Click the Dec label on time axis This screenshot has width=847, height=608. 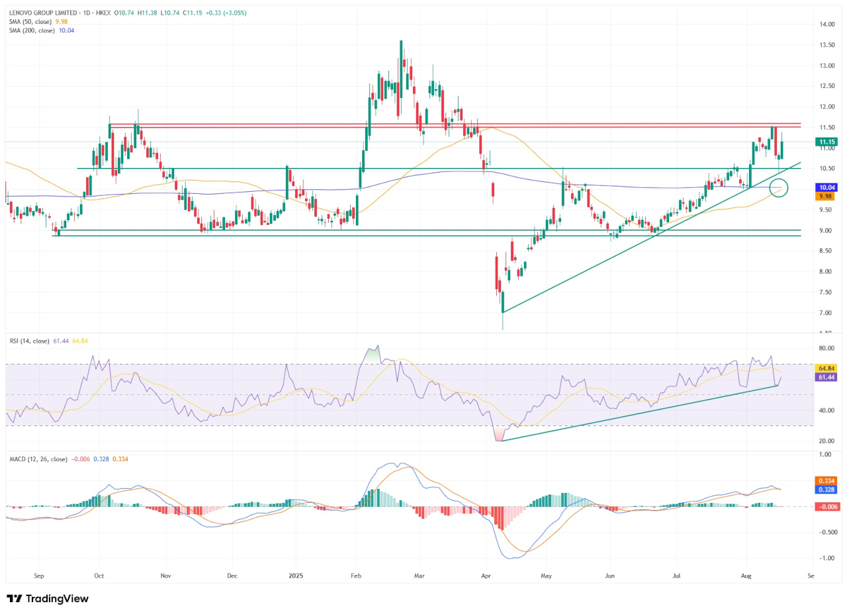click(232, 577)
